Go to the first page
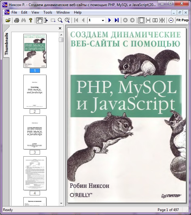191x215 pixels. [76, 20]
